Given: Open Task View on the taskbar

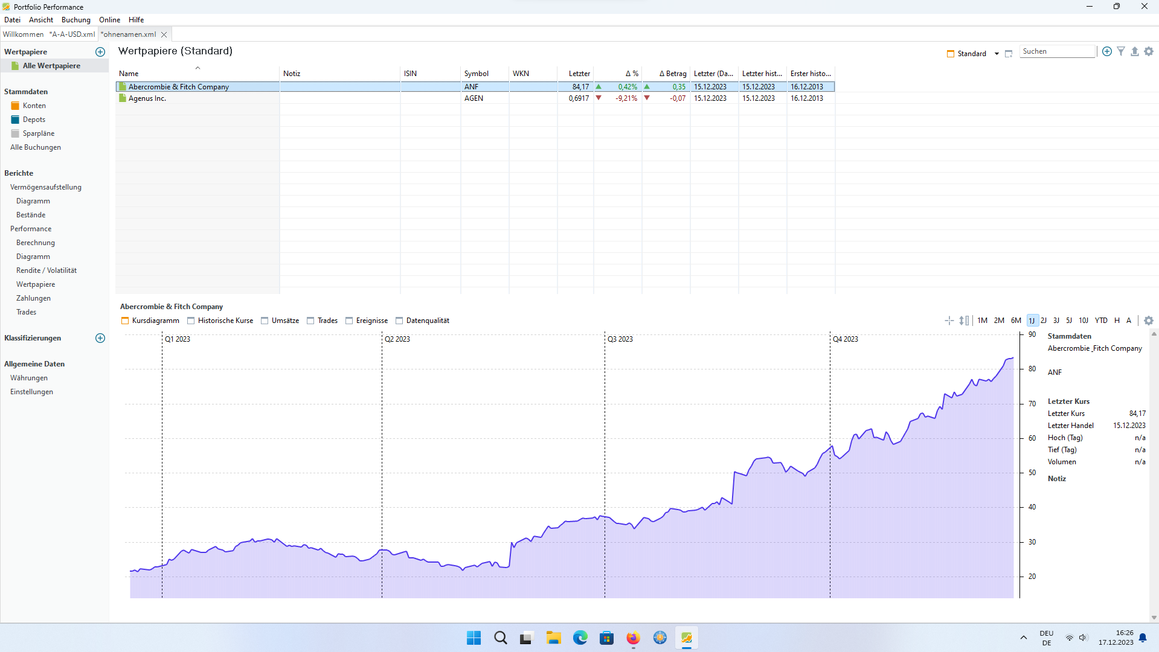Looking at the screenshot, I should tap(527, 638).
